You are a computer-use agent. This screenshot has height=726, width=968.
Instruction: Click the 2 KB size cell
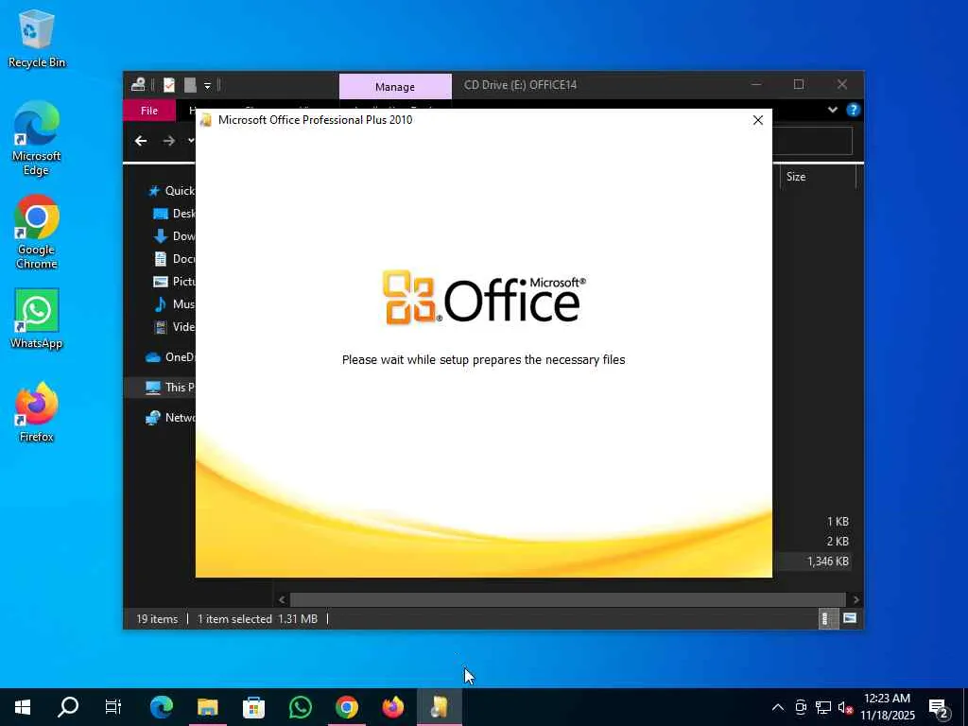(838, 542)
